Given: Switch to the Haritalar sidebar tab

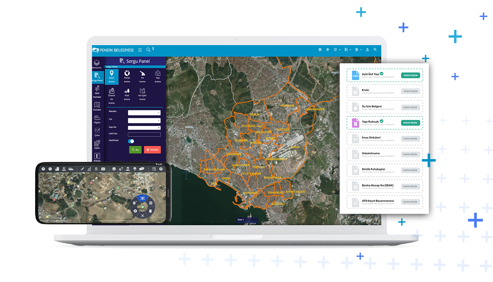Looking at the screenshot, I should click(97, 106).
